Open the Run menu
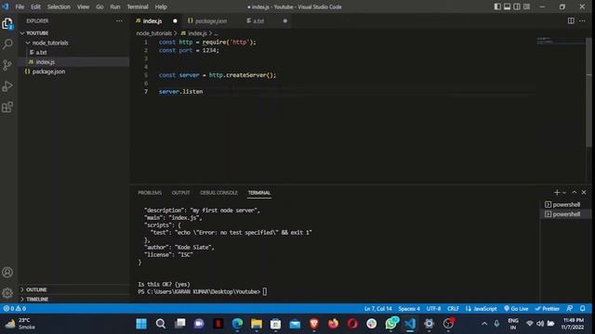 coord(115,6)
